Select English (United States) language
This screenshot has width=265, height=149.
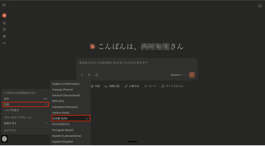coord(70,84)
